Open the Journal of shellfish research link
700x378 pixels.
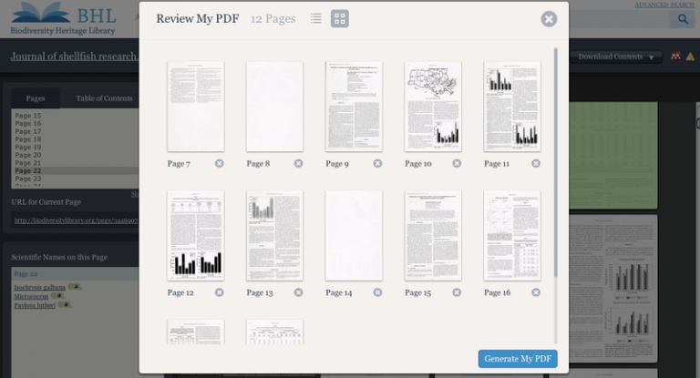(x=74, y=56)
